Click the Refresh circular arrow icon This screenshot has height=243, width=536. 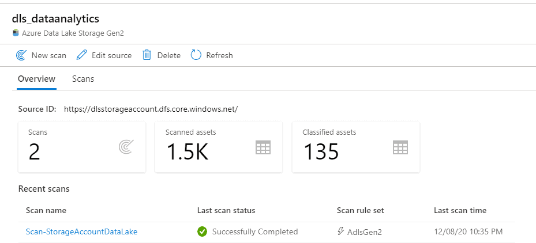196,55
